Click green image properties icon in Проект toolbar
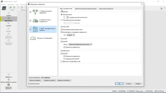 10,7
